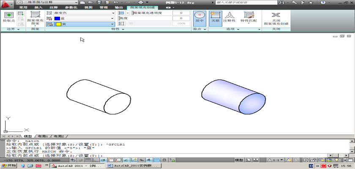This screenshot has width=355, height=169.
Task: Open the 黄 gradient color 2 dropdown
Action: point(84,24)
